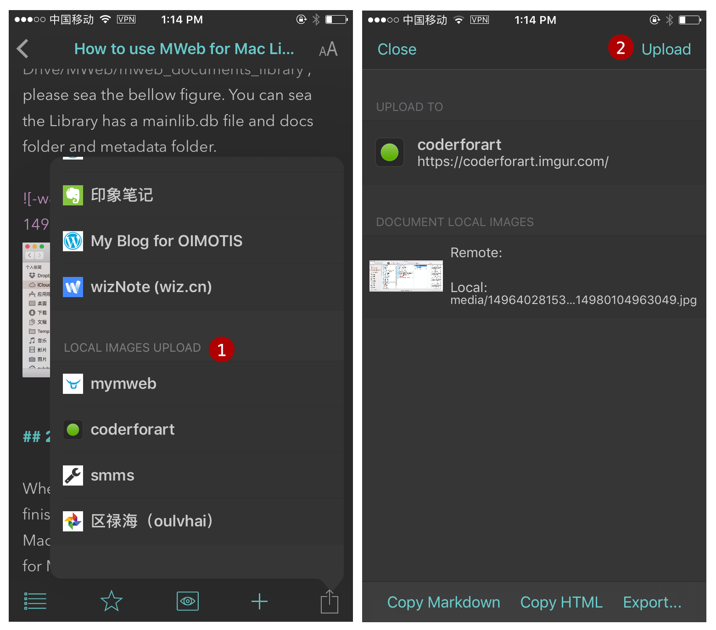Viewport: 716px width, 630px height.
Task: Tap Copy Markdown at the bottom
Action: [x=443, y=602]
